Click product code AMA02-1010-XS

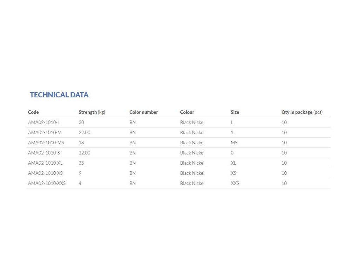pos(45,173)
